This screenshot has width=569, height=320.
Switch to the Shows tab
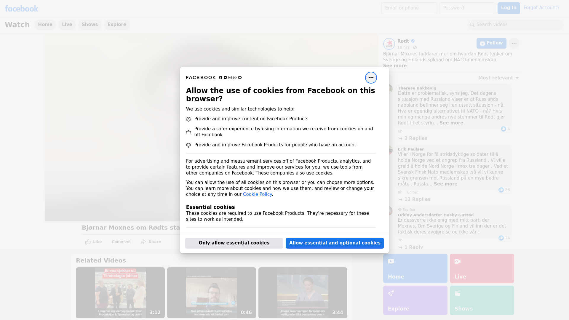pyautogui.click(x=90, y=25)
